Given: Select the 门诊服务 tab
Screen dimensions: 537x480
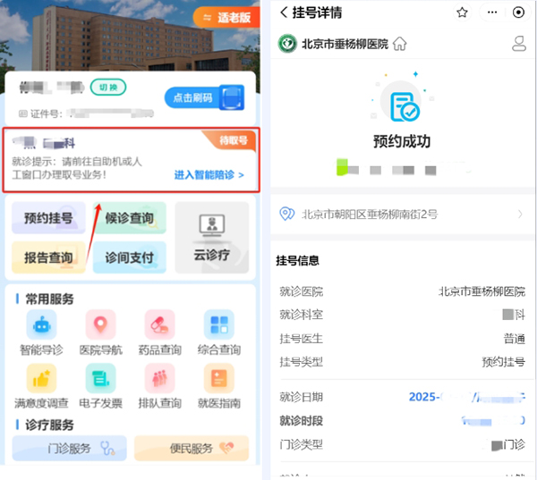Looking at the screenshot, I should tap(70, 448).
